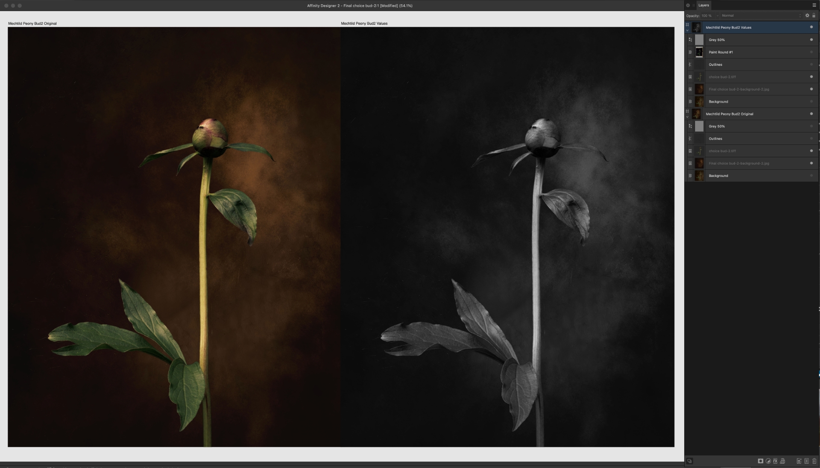Open the opacity slider dropdown arrow
820x468 pixels.
[x=718, y=15]
